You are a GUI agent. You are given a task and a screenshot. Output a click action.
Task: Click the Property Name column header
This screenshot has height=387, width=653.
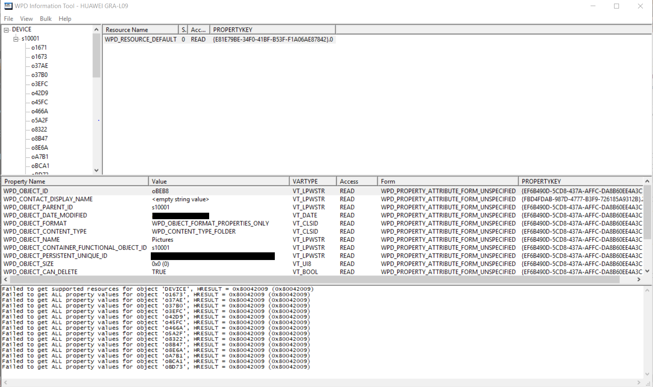click(75, 181)
